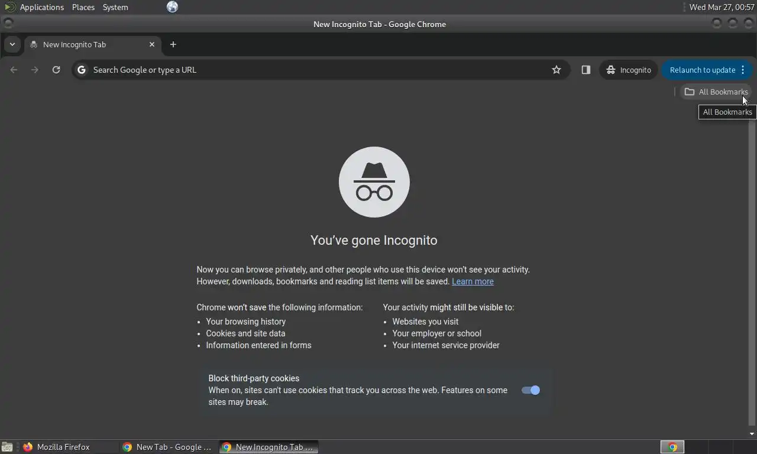Toggle Block third-party cookies switch

530,390
